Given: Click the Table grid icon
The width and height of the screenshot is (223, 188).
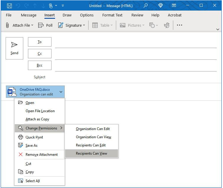Looking at the screenshot, I should pyautogui.click(x=95, y=25).
